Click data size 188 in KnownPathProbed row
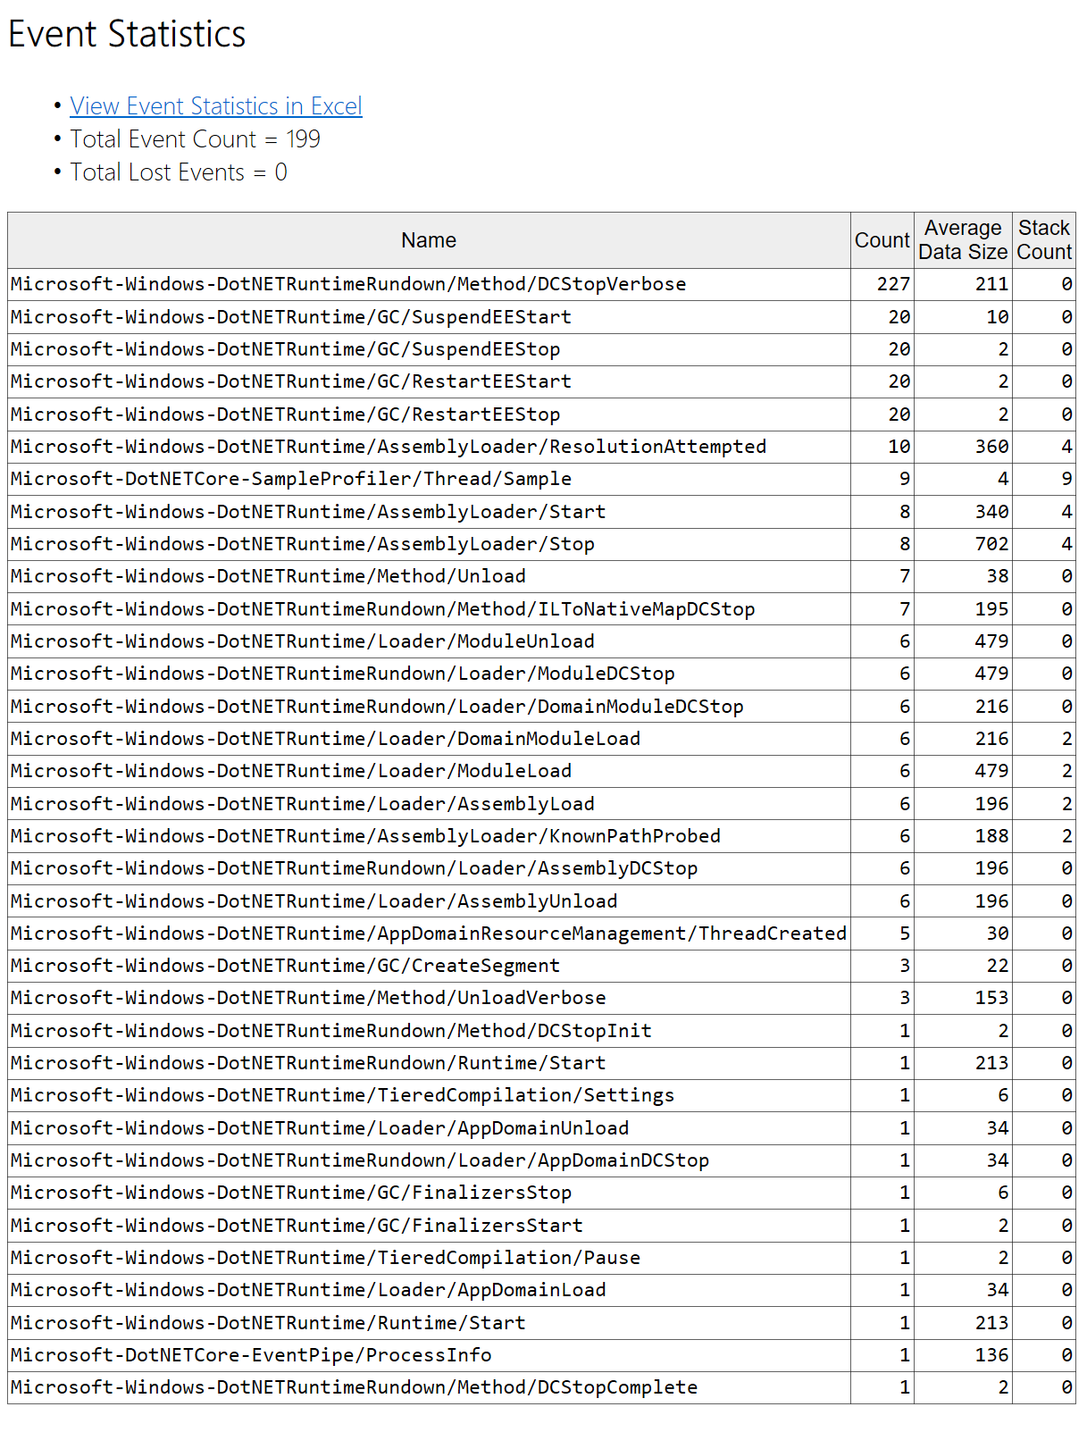Viewport: 1087px width, 1432px height. 991,836
